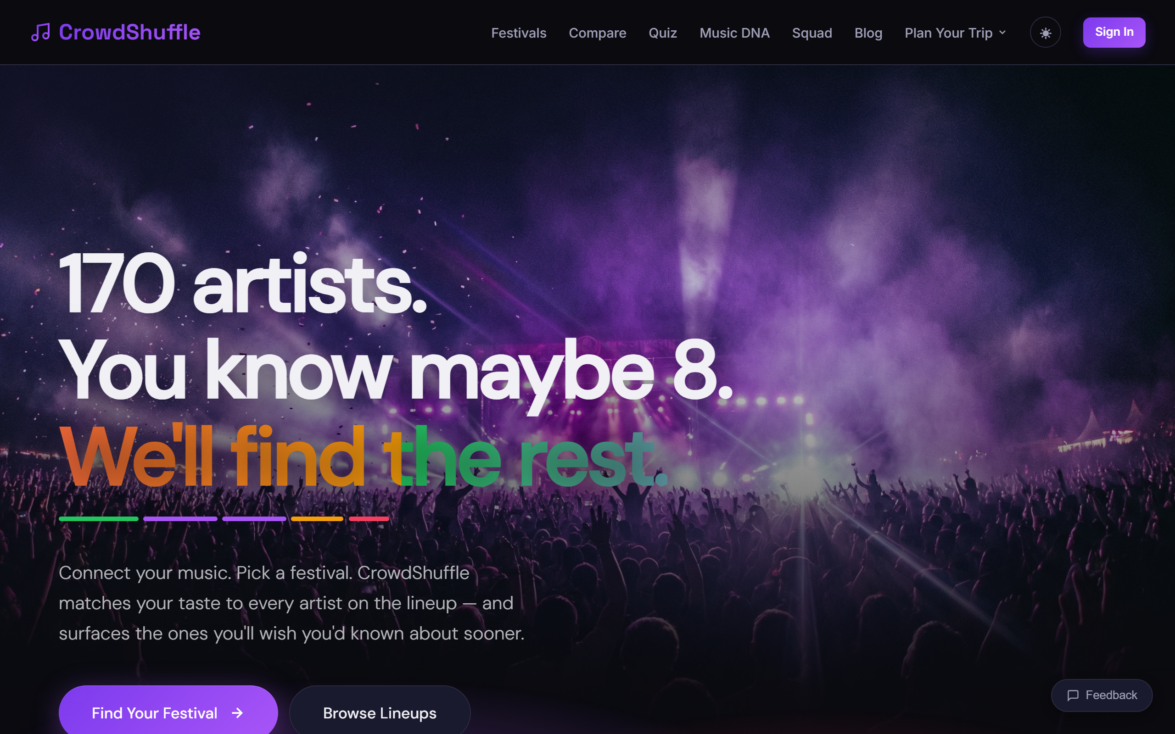Open Music DNA from navigation

pos(735,33)
